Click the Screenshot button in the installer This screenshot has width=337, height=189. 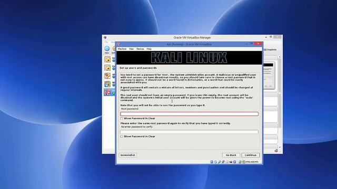click(x=127, y=155)
